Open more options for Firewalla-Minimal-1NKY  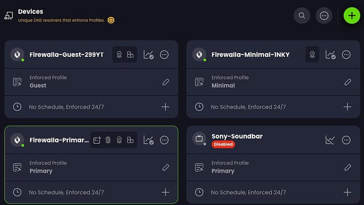pos(346,55)
